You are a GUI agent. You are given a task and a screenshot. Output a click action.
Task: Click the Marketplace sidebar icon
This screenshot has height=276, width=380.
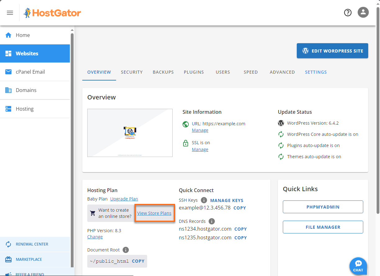[x=8, y=259]
